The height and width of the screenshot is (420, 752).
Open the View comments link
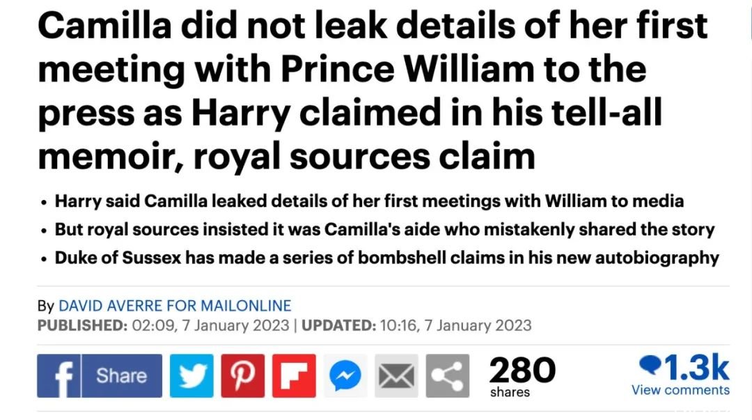point(680,390)
